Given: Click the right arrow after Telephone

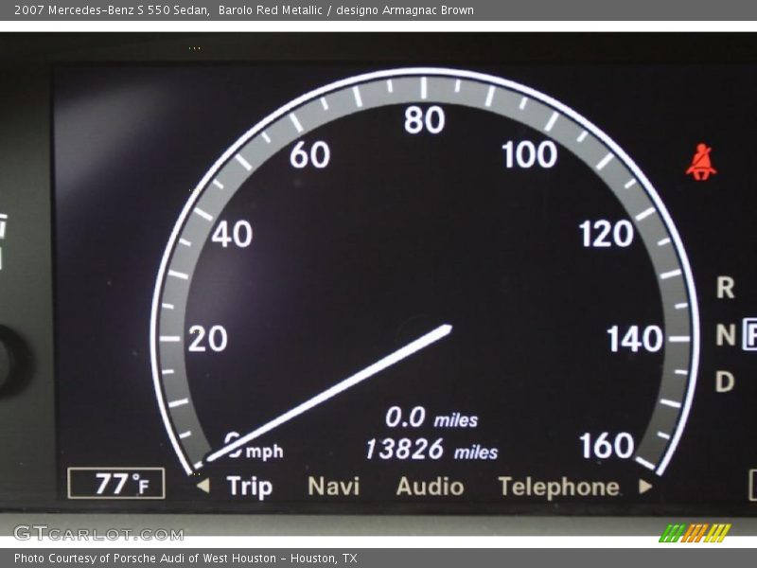Looking at the screenshot, I should [645, 486].
